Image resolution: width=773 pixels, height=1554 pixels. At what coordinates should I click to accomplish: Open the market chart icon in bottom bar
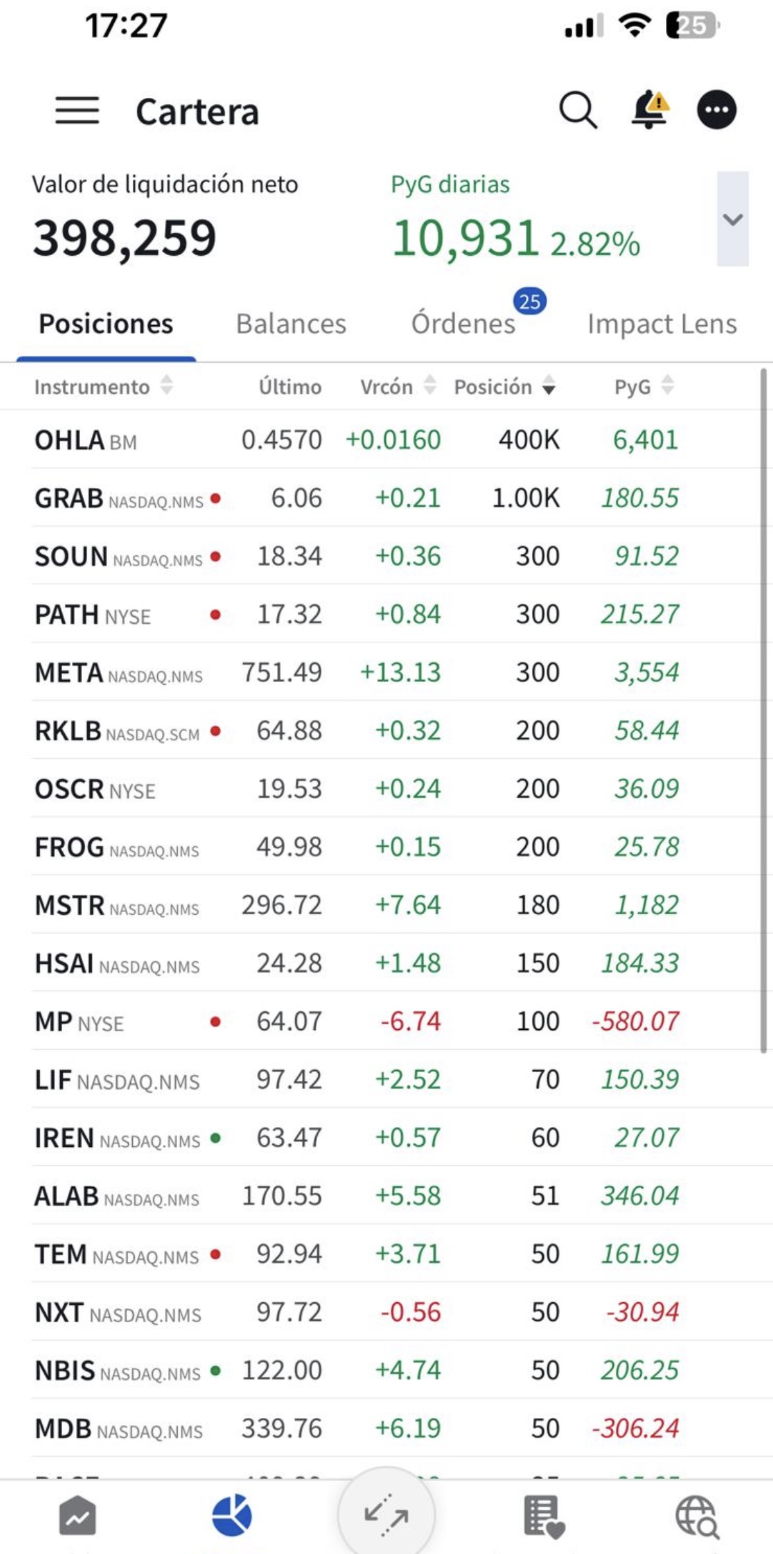(x=77, y=1516)
